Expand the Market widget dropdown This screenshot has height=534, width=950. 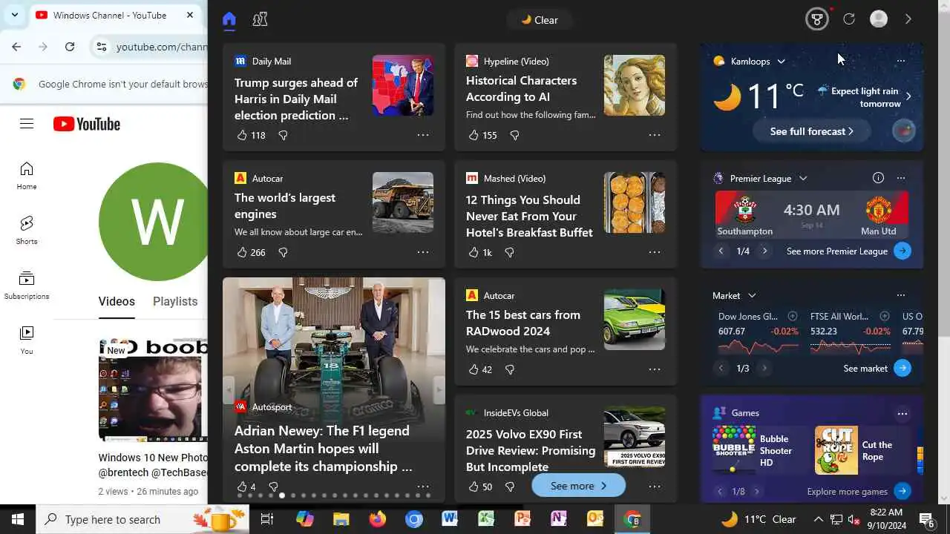[752, 296]
